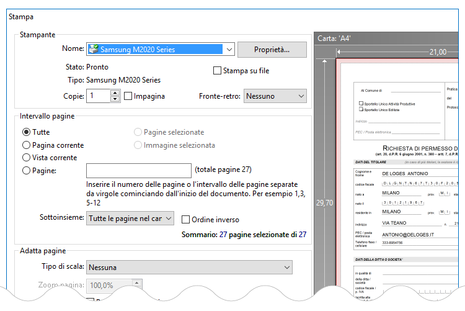The width and height of the screenshot is (465, 311).
Task: Open the Sottoinsieme dropdown
Action: pyautogui.click(x=130, y=219)
